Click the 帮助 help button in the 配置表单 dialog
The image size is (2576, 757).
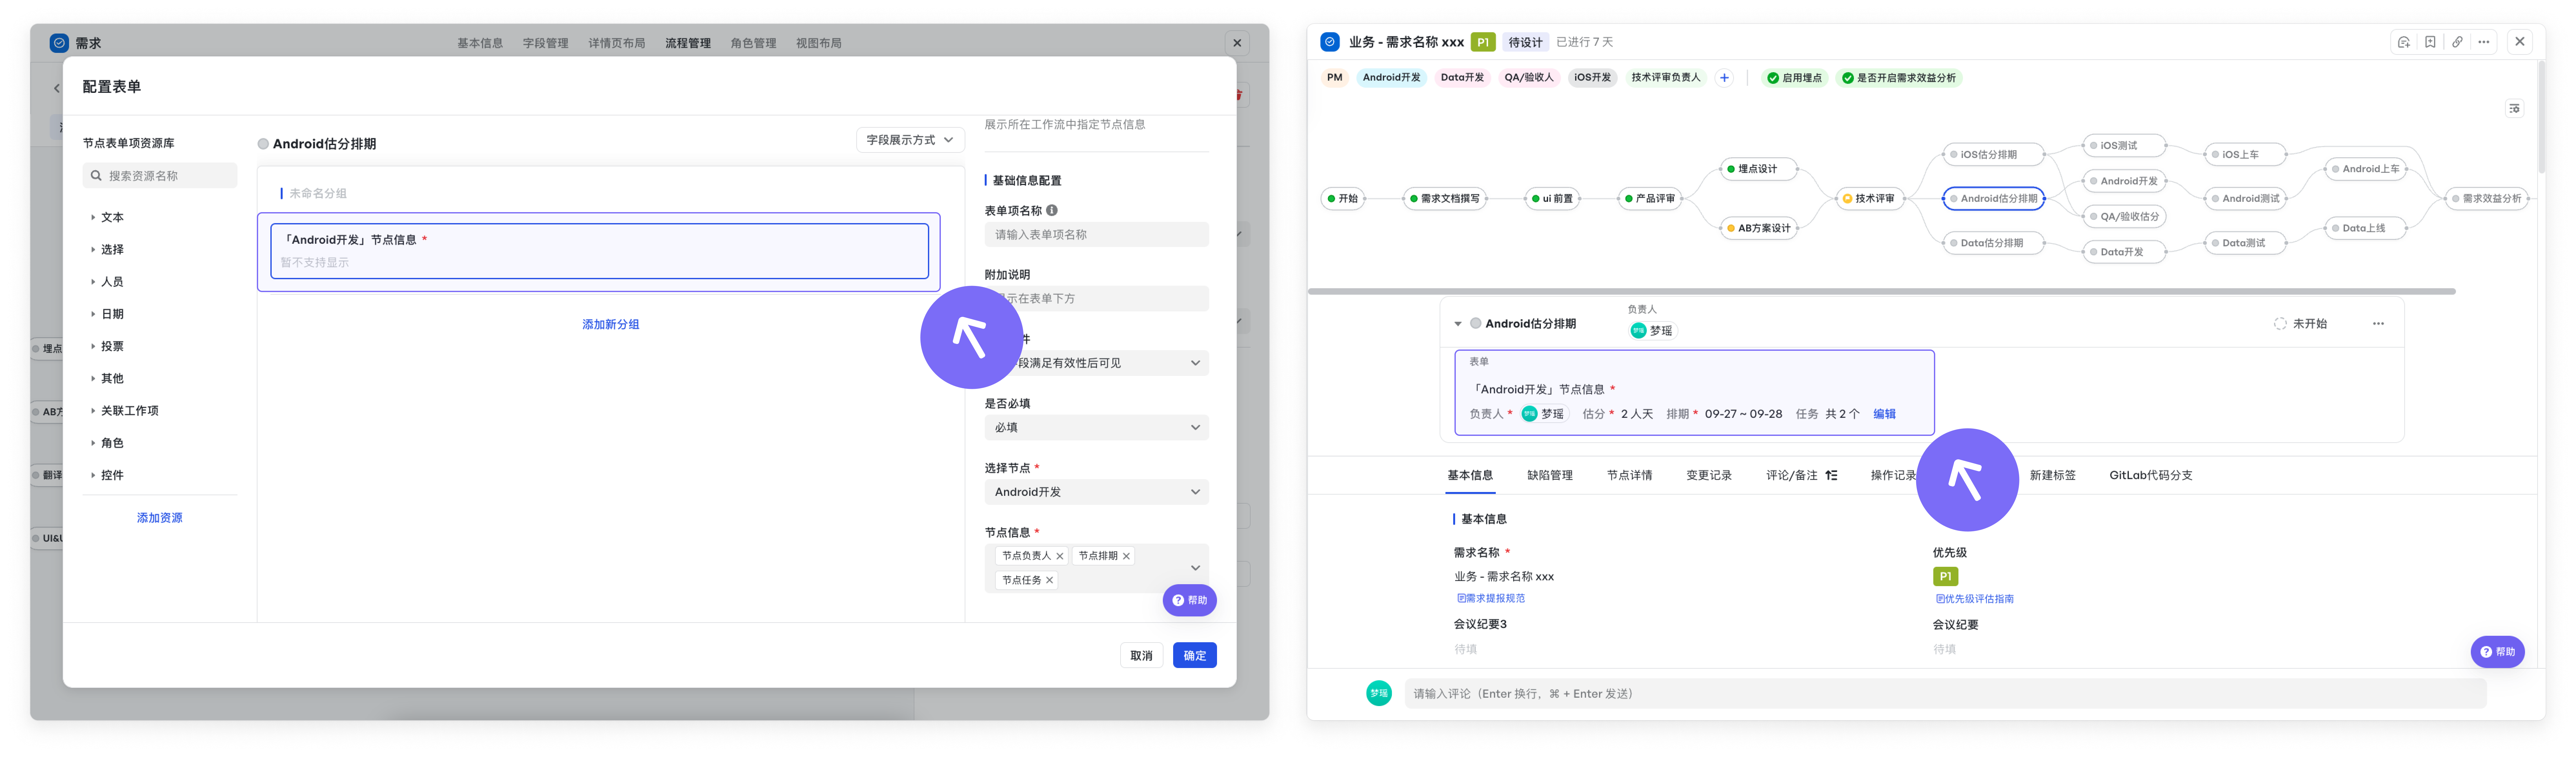pyautogui.click(x=1190, y=600)
